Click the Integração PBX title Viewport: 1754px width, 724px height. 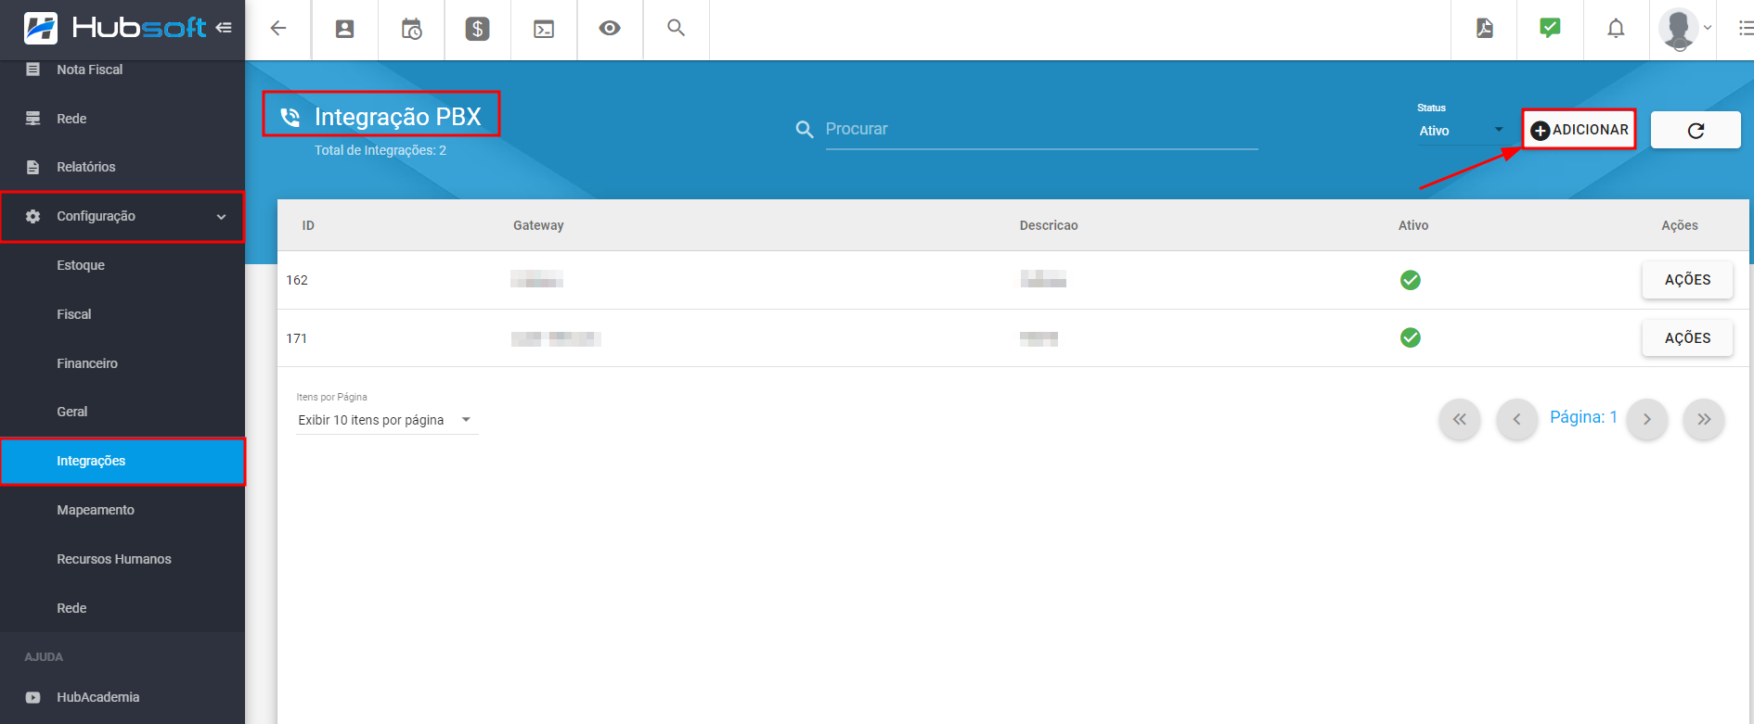coord(398,117)
